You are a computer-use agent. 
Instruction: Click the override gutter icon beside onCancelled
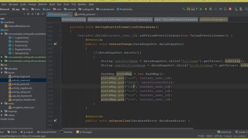[x=55, y=121]
